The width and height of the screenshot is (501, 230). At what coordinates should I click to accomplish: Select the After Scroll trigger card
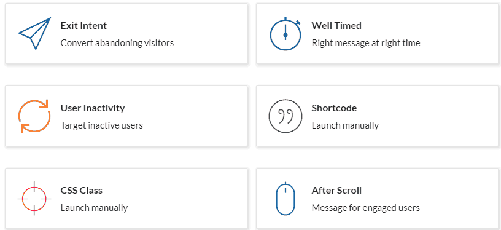378,199
